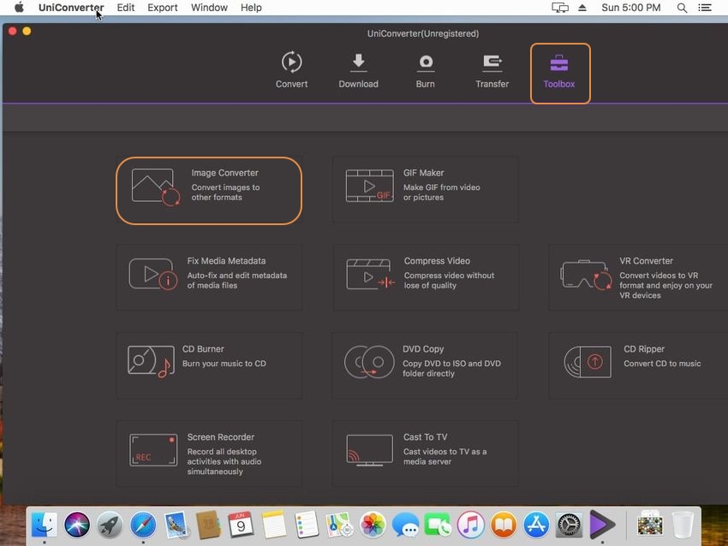Click the Spotlight search icon in menu bar
Image resolution: width=728 pixels, height=546 pixels.
tap(683, 8)
